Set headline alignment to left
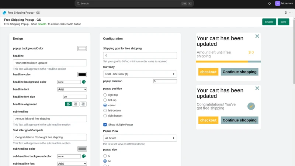Screen dimensions: 295x166 [68, 104]
